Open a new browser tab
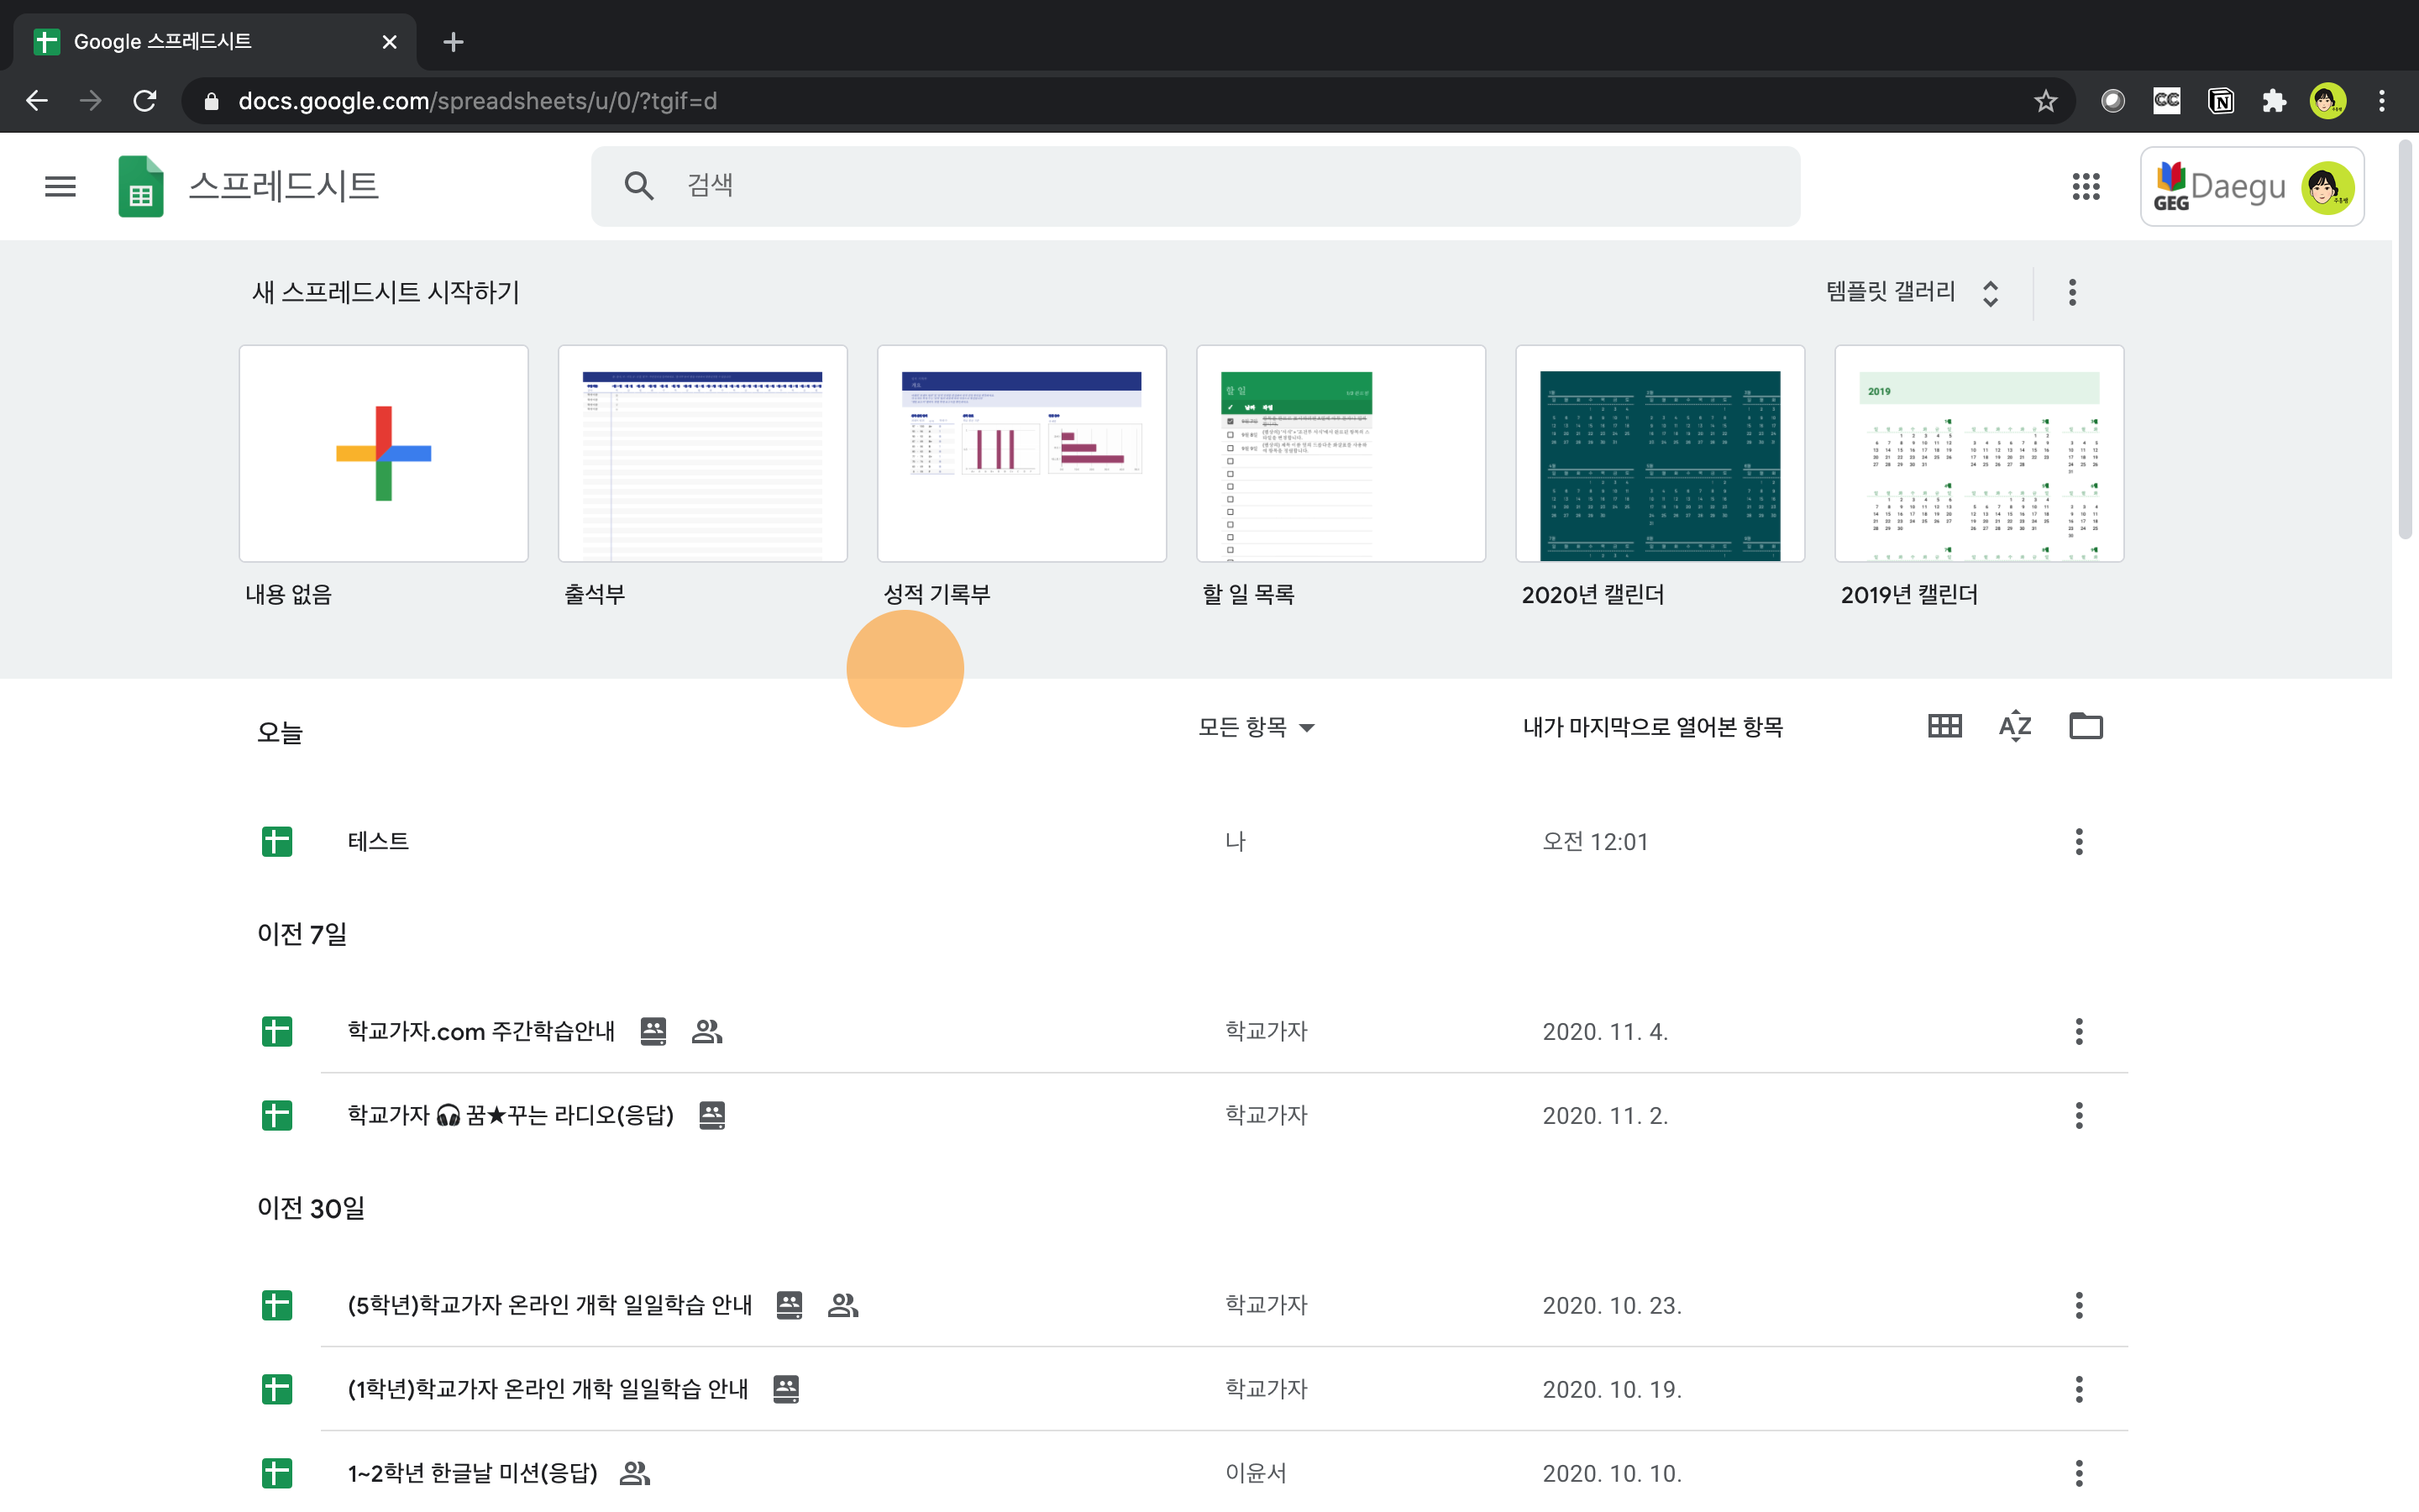 pyautogui.click(x=453, y=42)
